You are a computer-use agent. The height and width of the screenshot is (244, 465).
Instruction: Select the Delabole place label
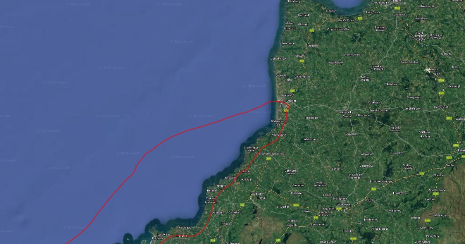pos(217,212)
